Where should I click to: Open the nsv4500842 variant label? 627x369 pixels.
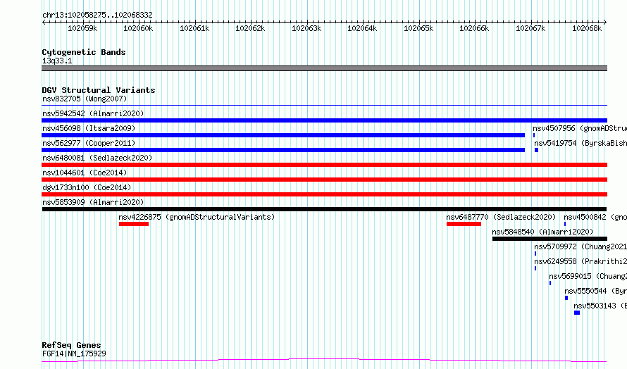pos(595,217)
